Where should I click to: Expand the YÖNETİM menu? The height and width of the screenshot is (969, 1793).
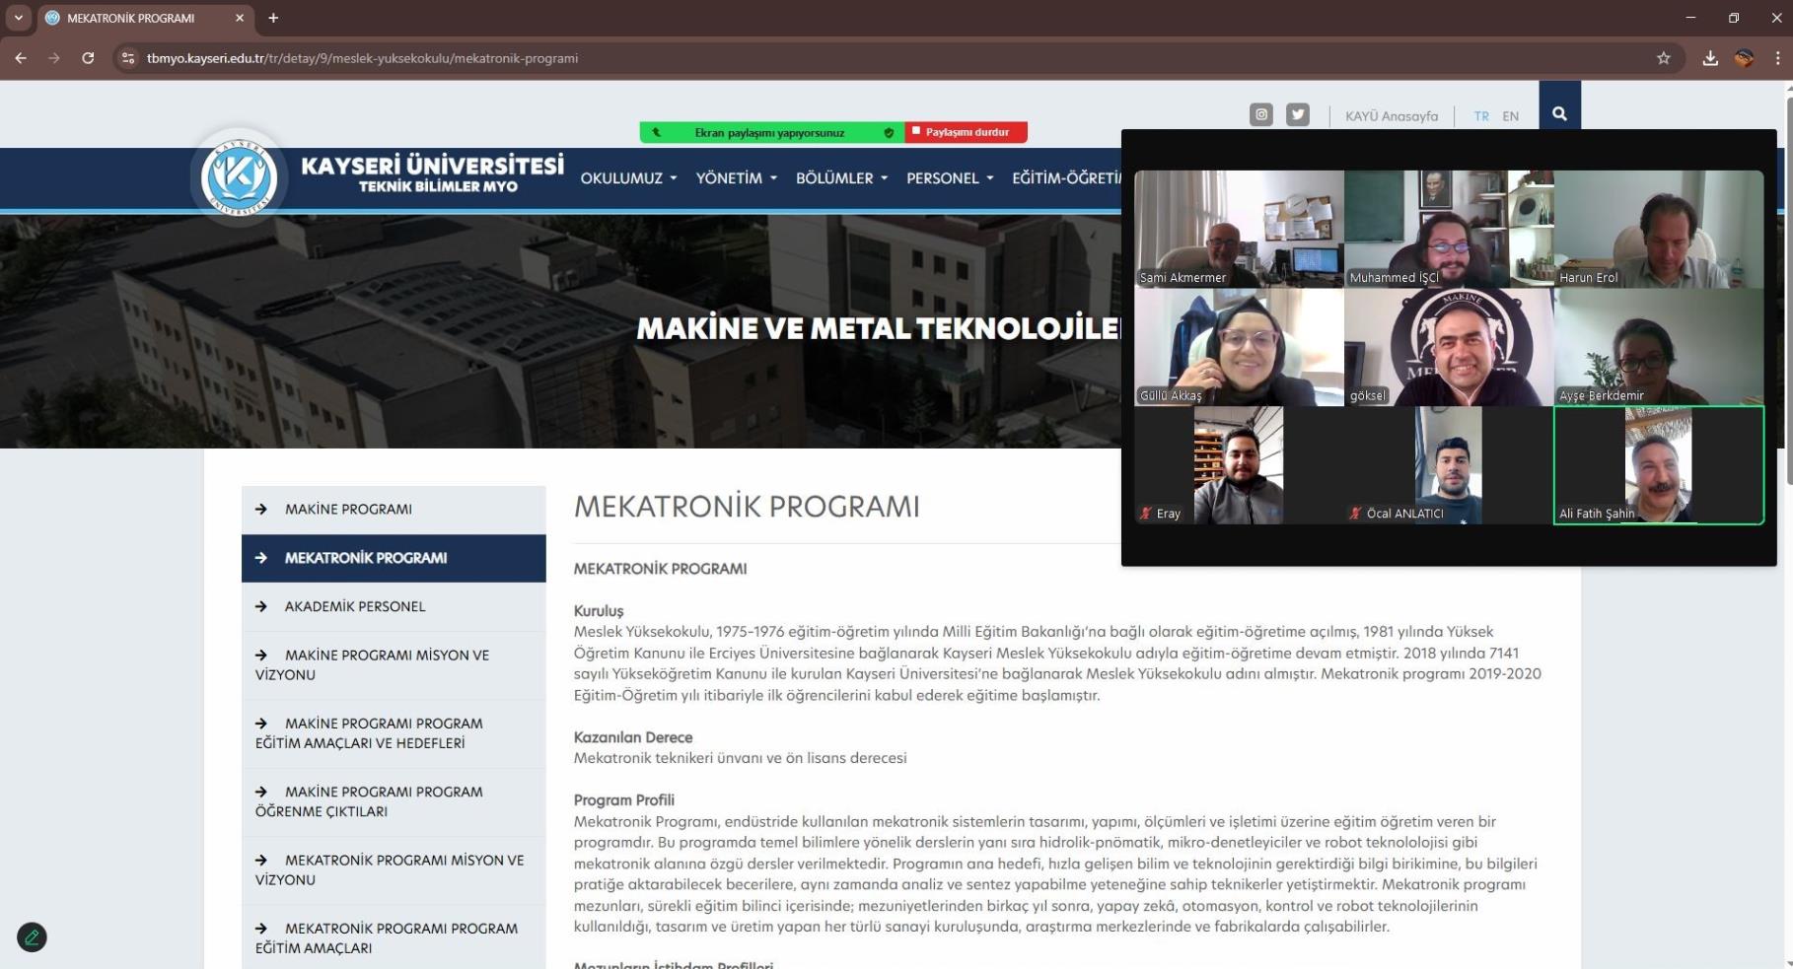[x=736, y=178]
